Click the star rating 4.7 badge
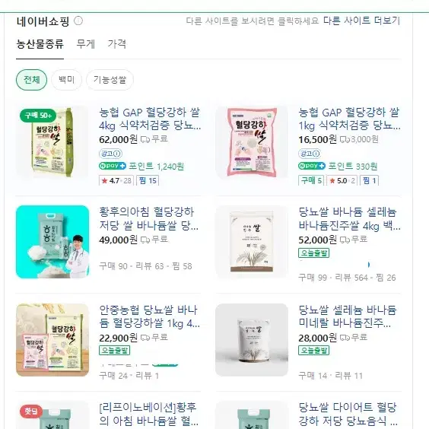This screenshot has width=429, height=429. pos(116,180)
